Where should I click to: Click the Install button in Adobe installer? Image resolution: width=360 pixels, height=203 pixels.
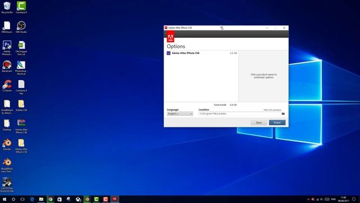pos(277,123)
